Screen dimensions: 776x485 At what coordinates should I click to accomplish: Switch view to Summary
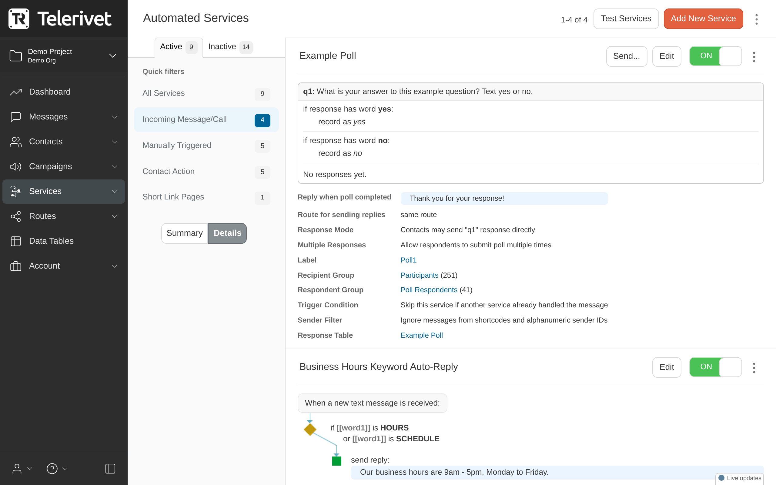tap(185, 233)
